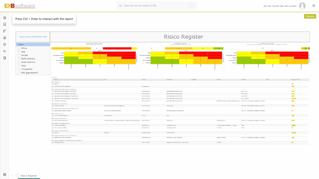
Task: Click the favorite star icon top right
Action: tap(313, 6)
